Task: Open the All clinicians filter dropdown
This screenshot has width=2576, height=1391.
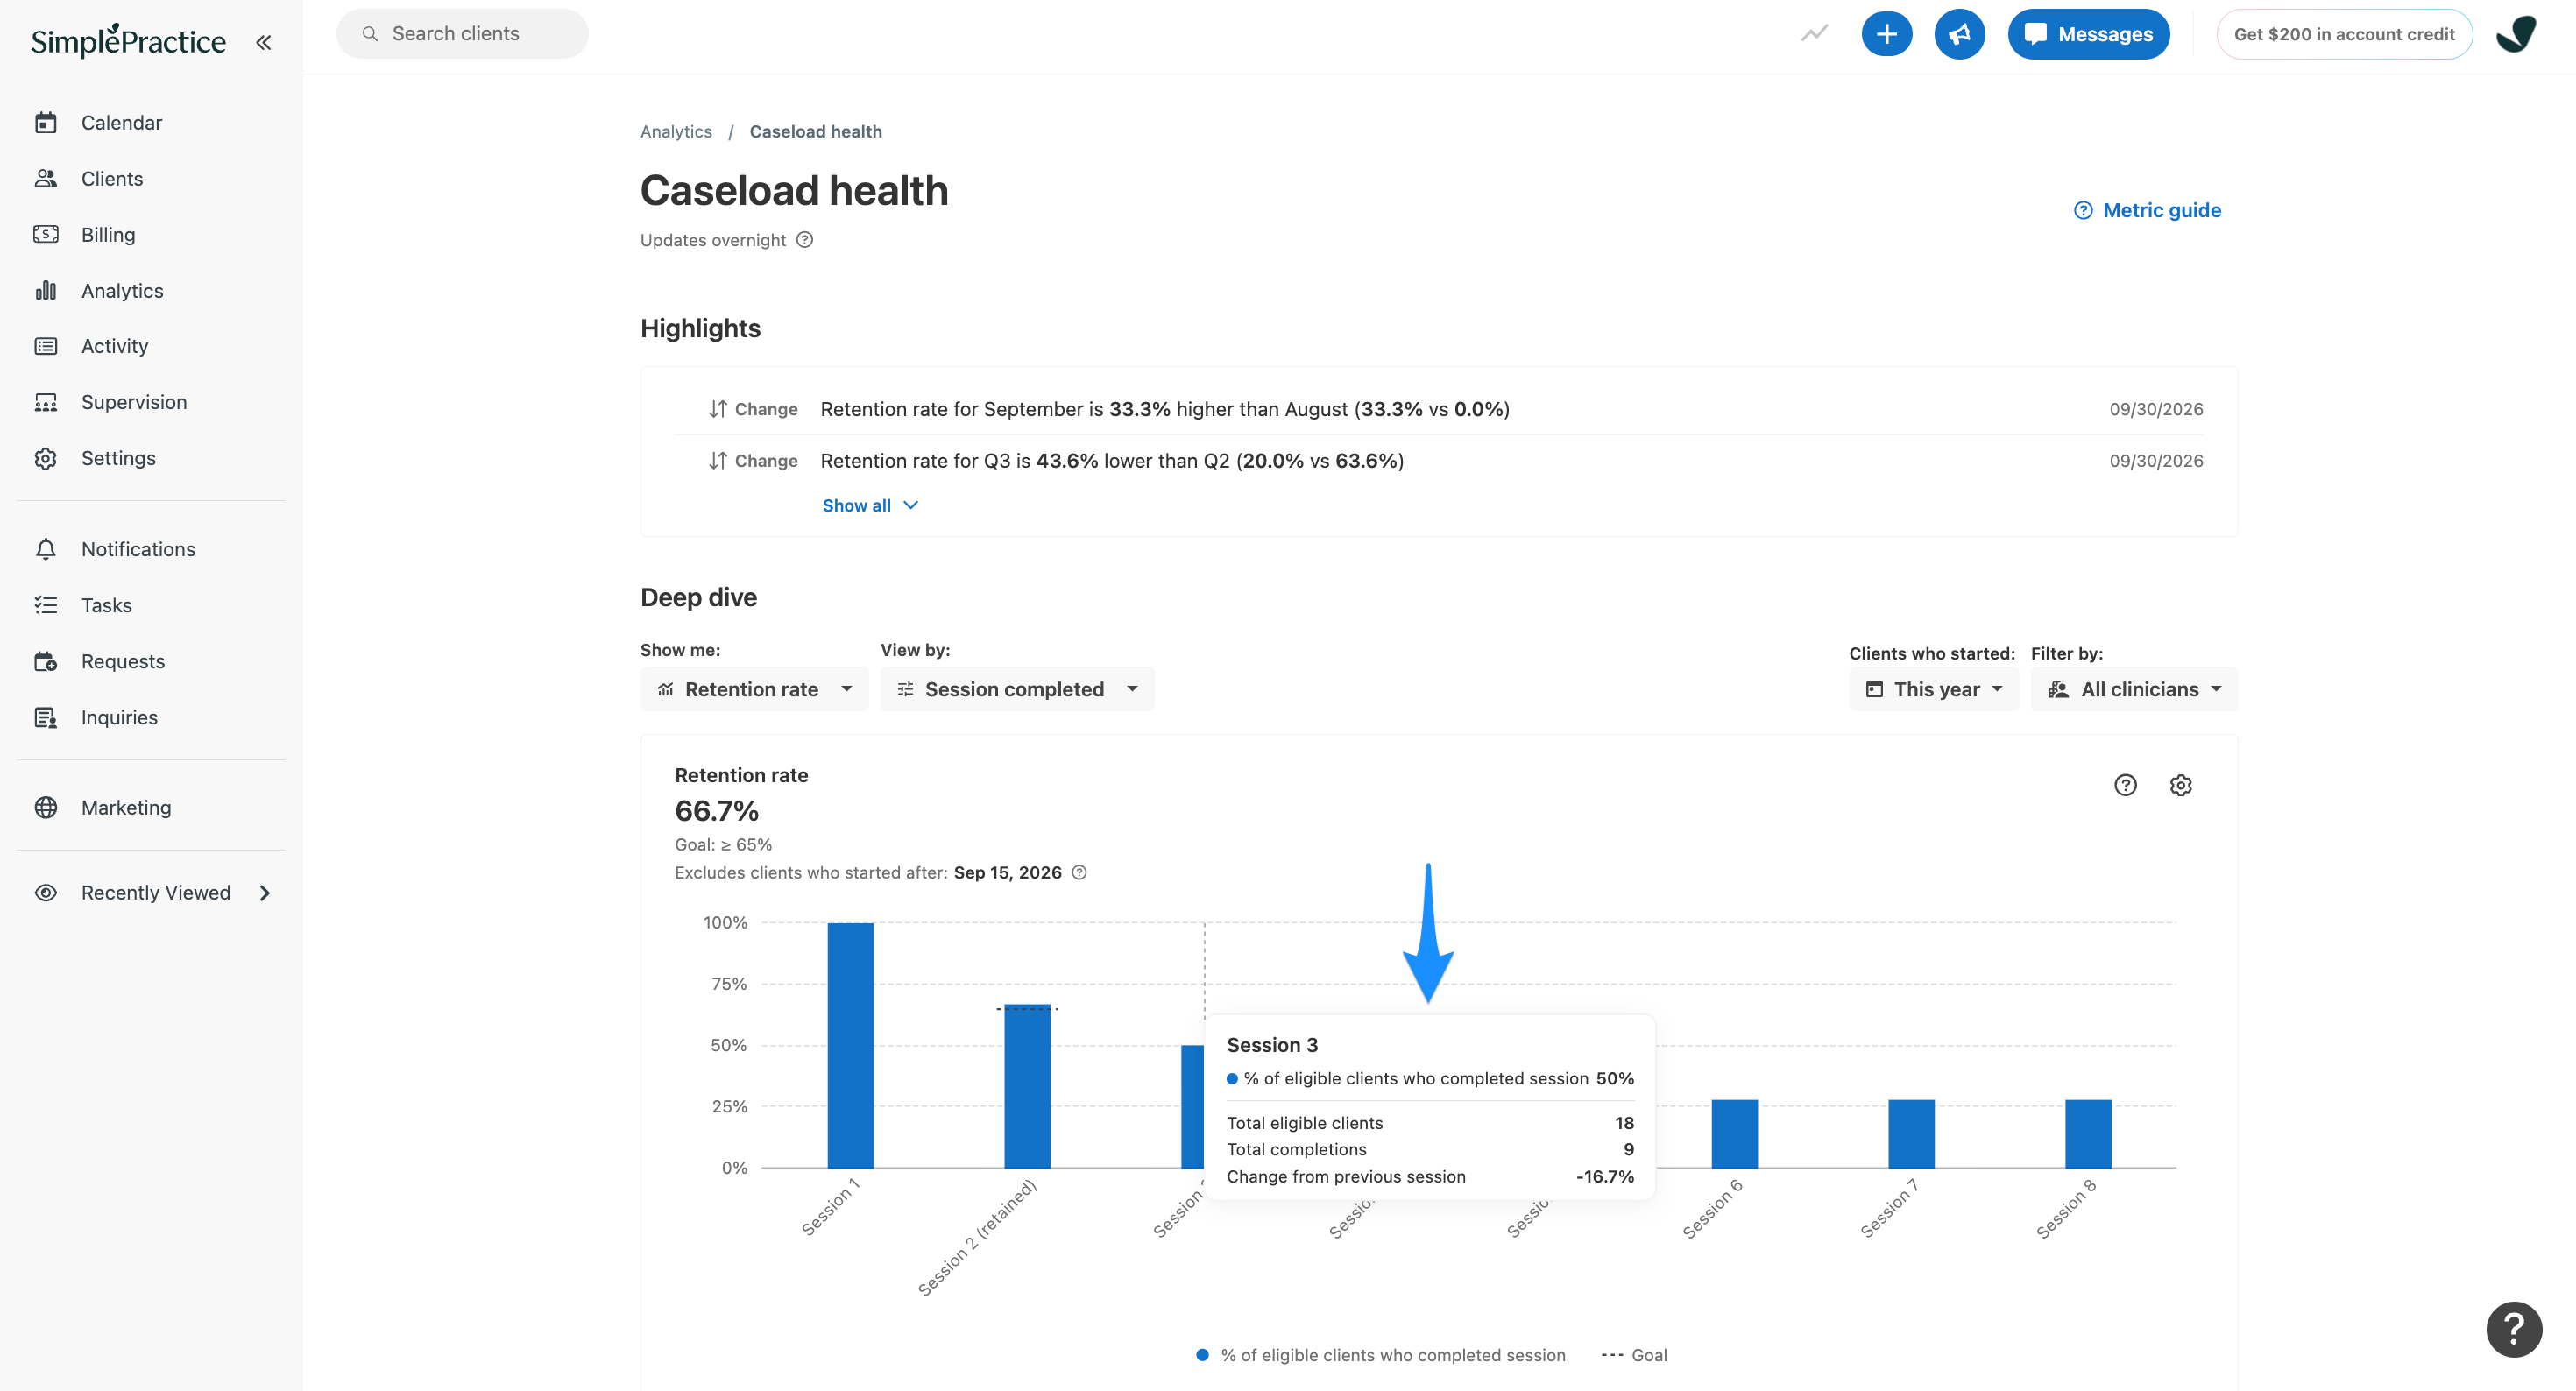Action: [2133, 689]
